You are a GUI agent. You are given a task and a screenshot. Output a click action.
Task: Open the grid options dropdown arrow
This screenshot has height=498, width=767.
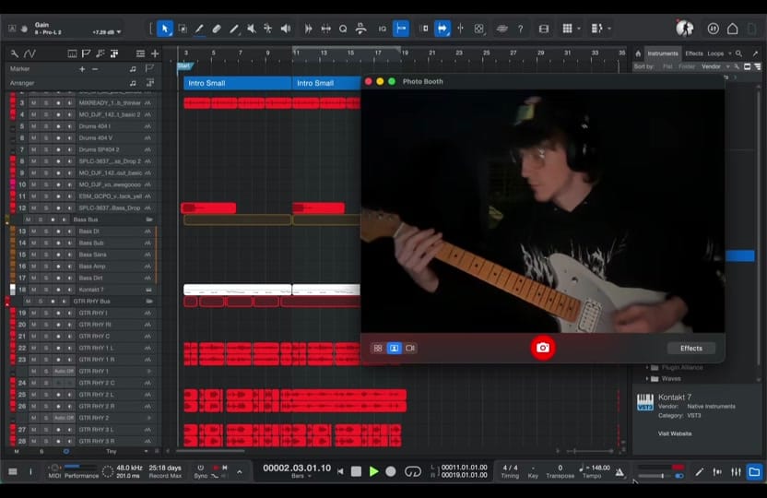[579, 29]
